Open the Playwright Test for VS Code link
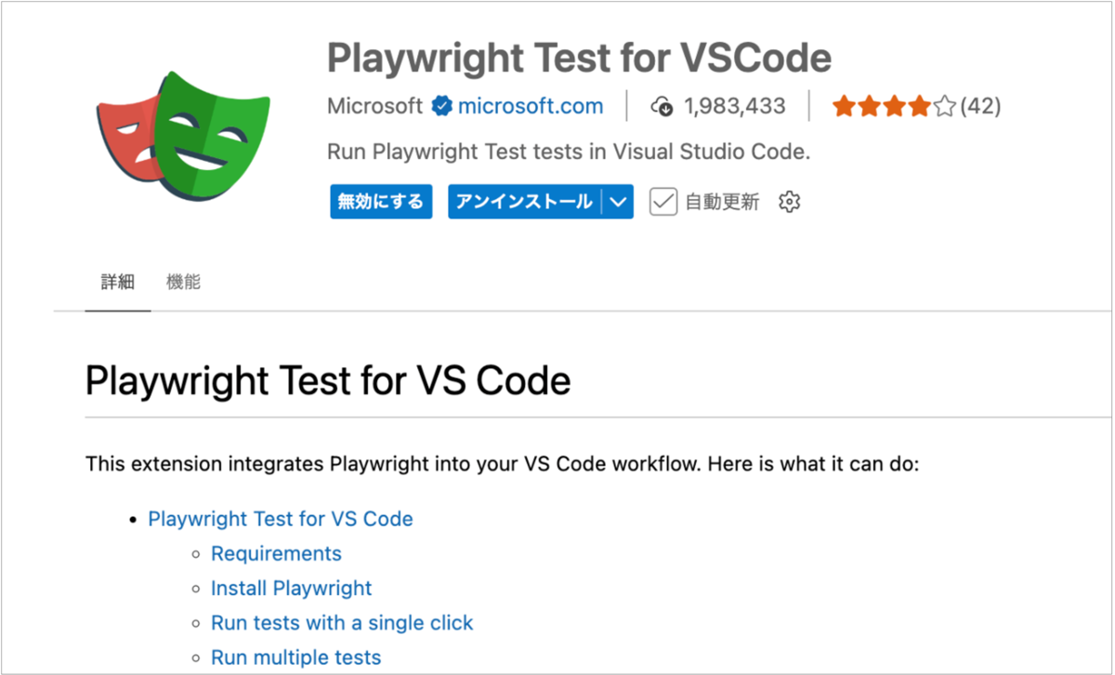 pyautogui.click(x=281, y=519)
